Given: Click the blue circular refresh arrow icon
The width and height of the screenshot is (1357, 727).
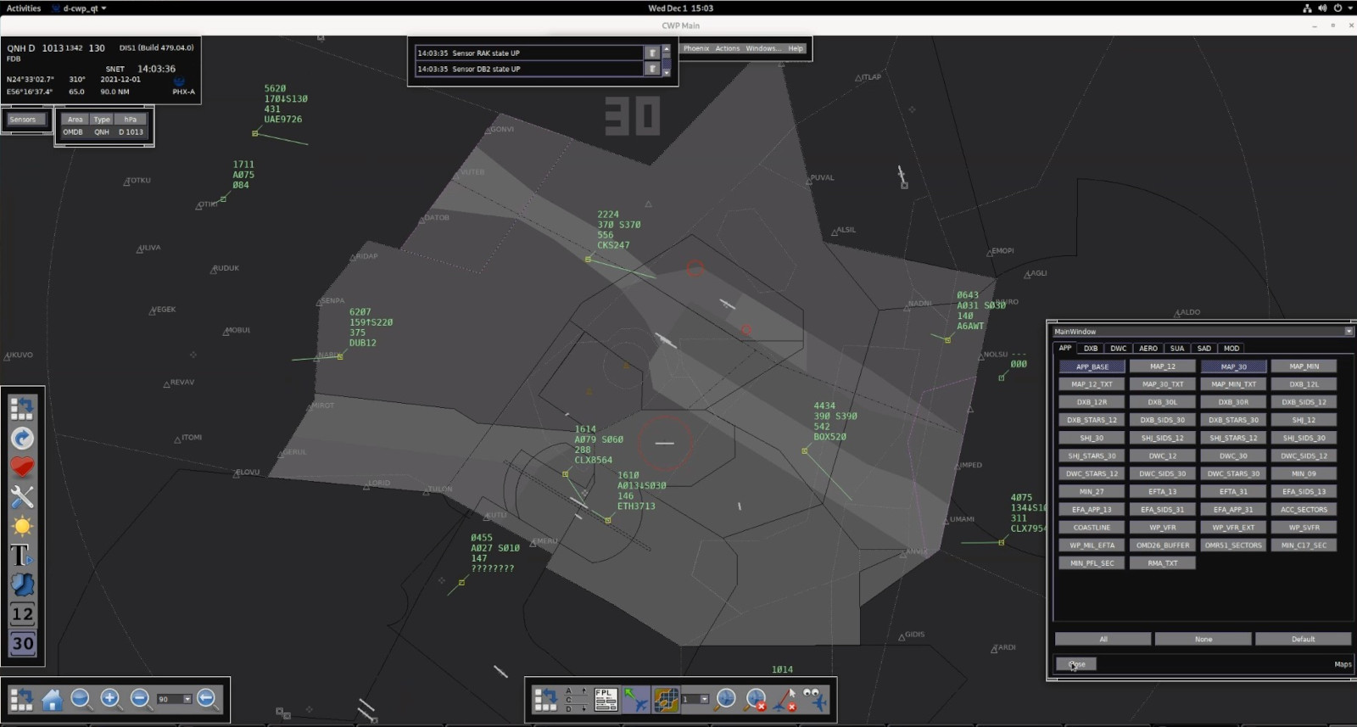Looking at the screenshot, I should (x=22, y=438).
